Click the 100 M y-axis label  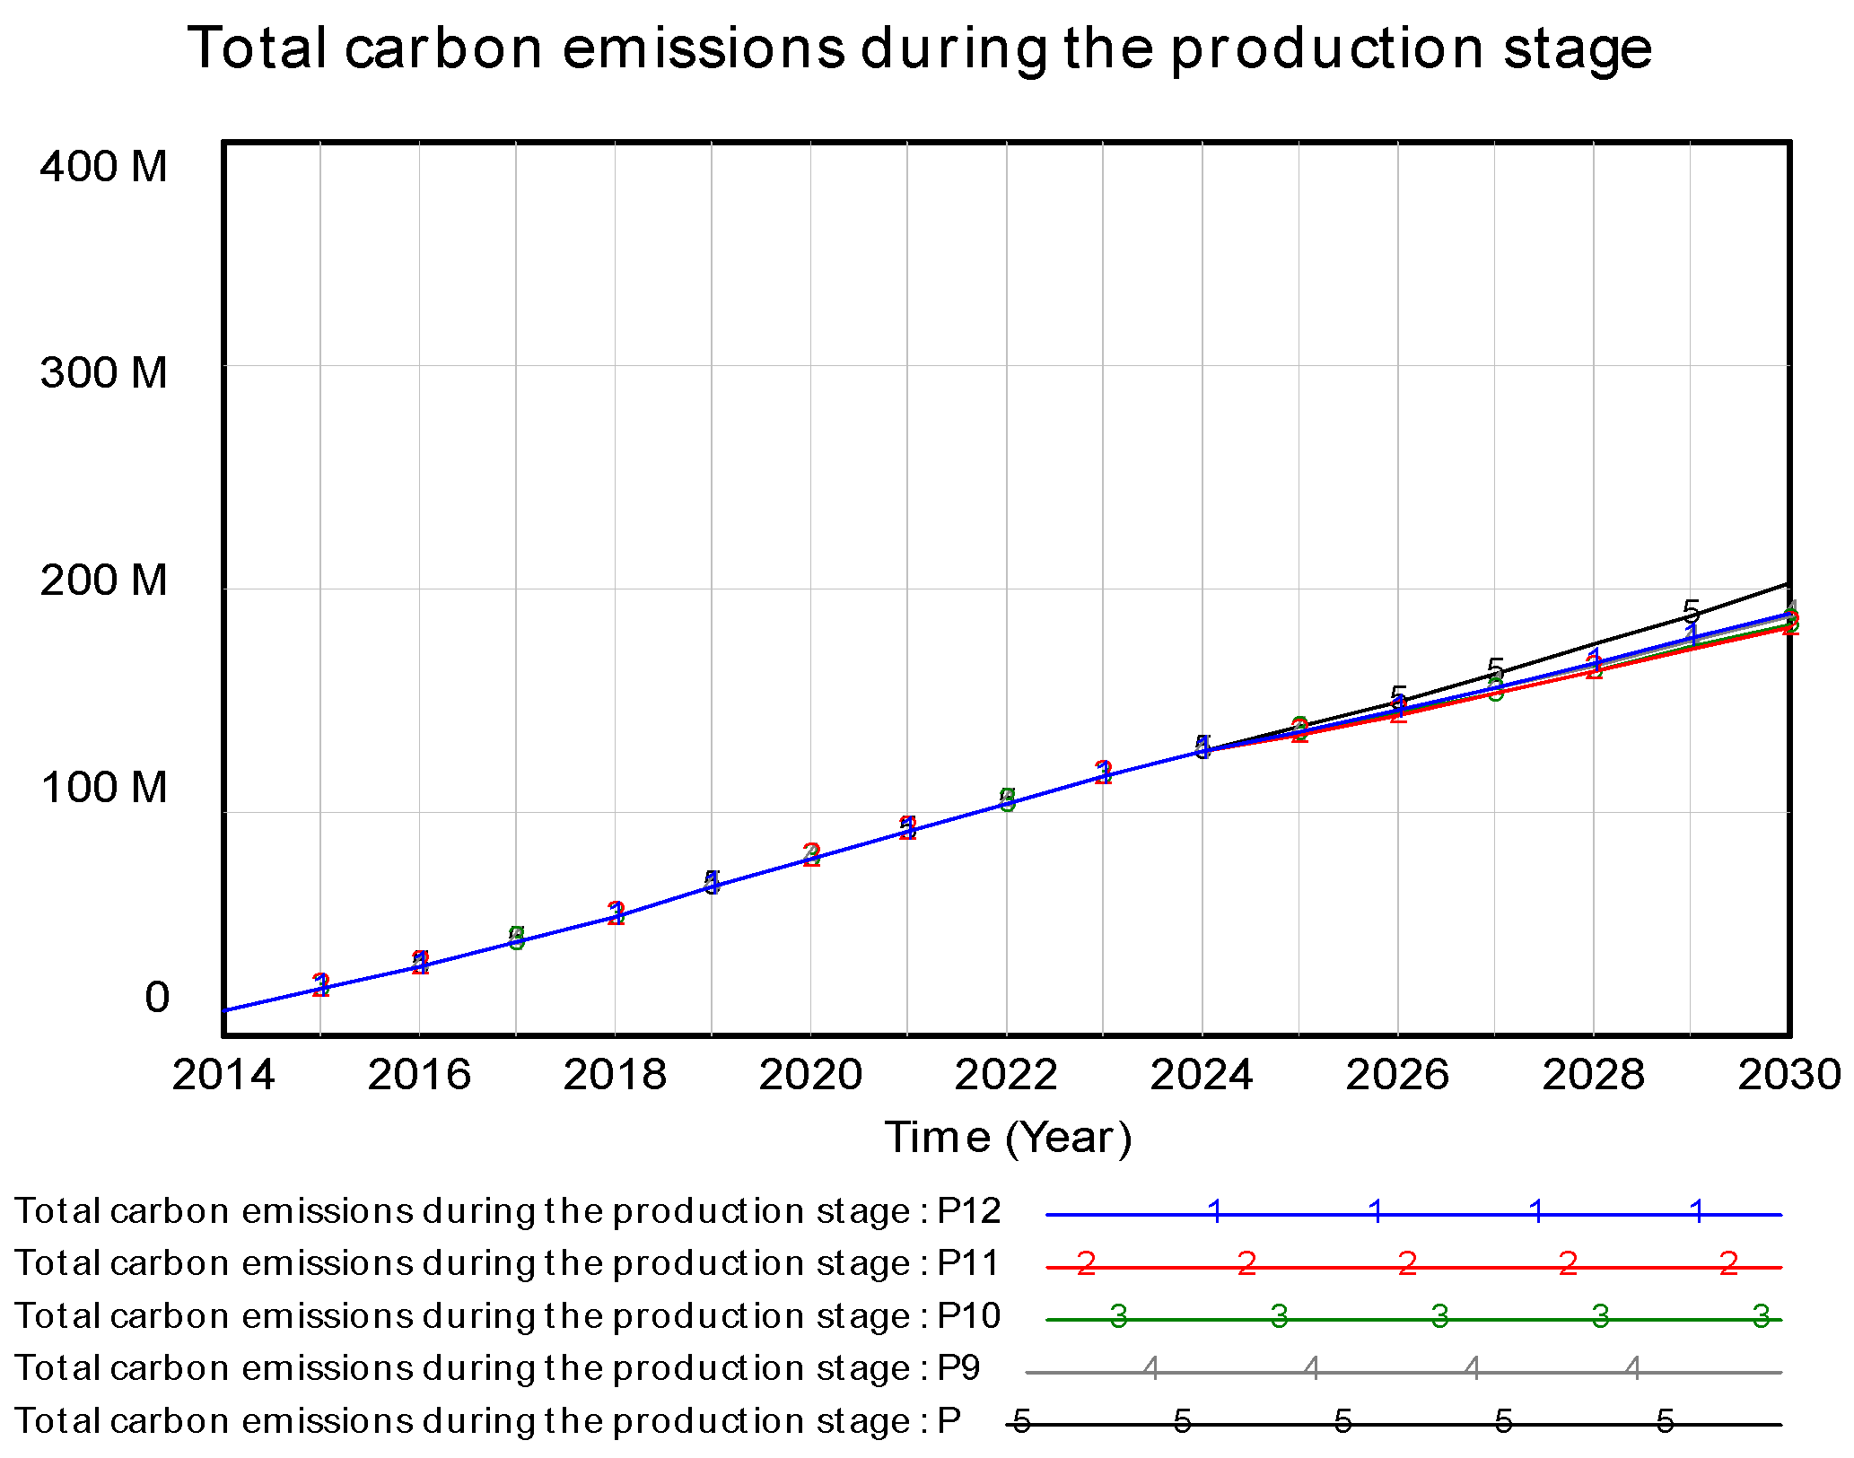(x=104, y=788)
